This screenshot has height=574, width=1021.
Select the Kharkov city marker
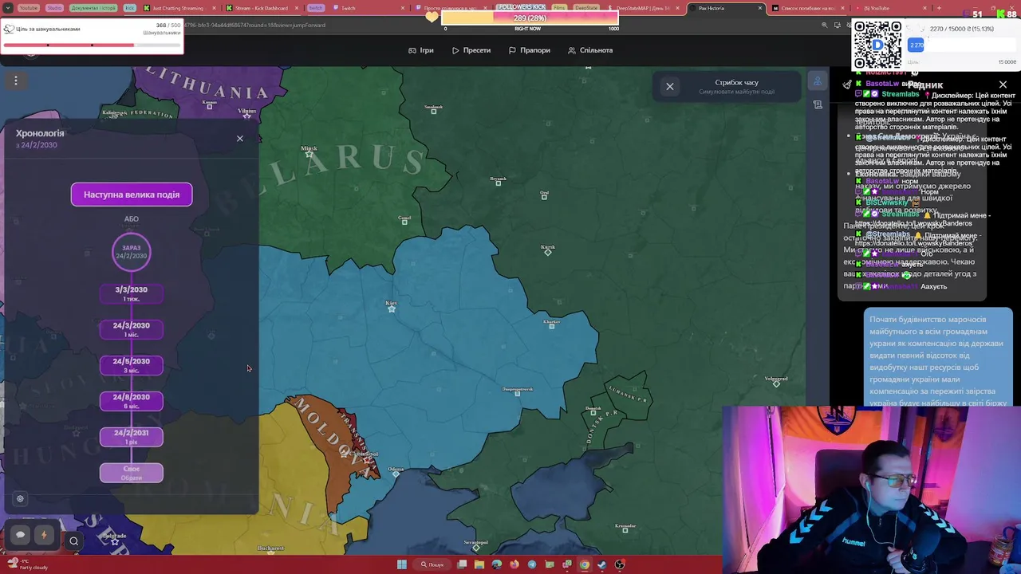[x=551, y=324]
